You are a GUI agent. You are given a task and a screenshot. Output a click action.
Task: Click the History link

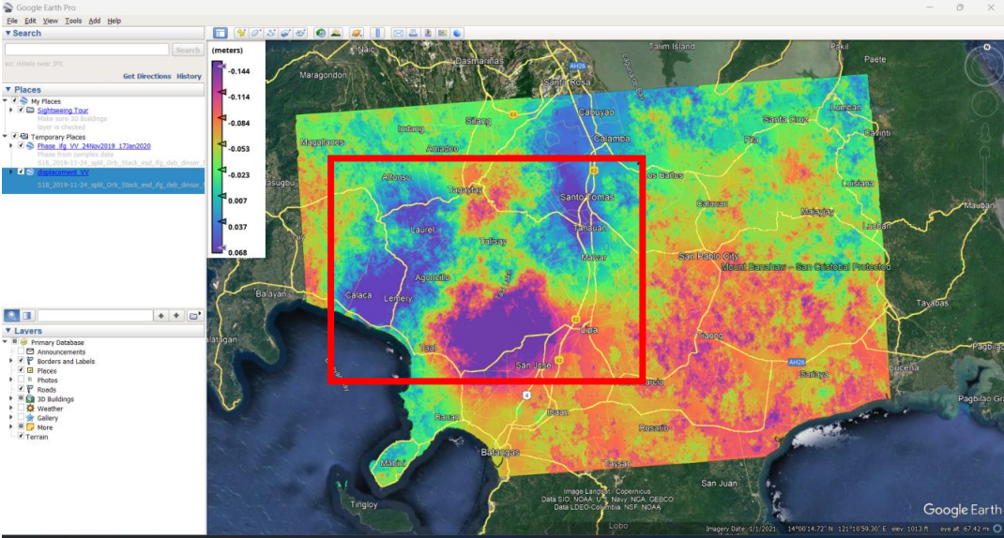(x=189, y=76)
